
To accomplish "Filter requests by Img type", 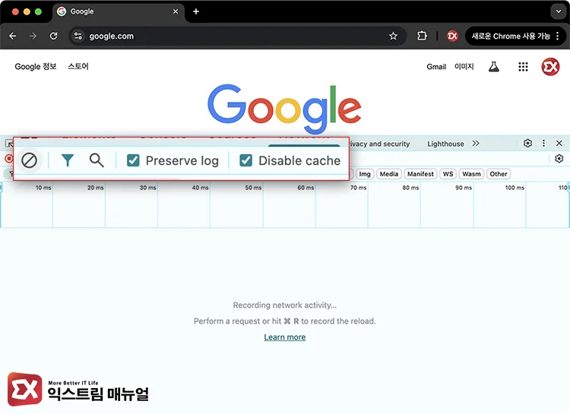I will click(365, 174).
